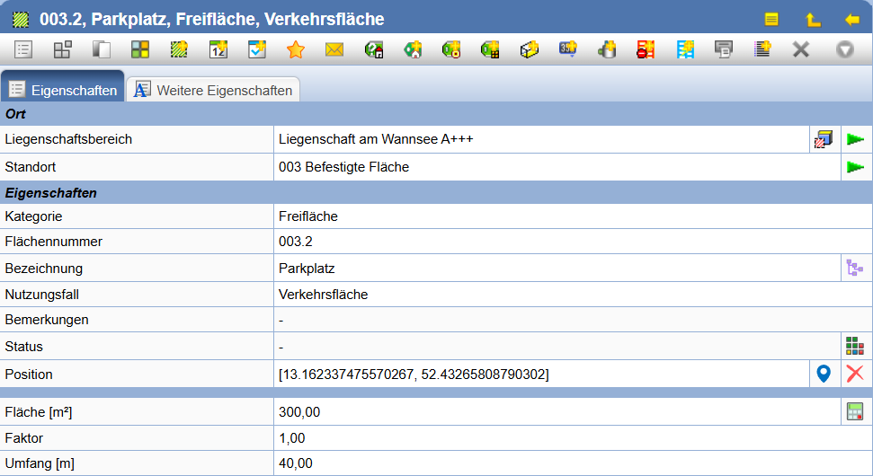The width and height of the screenshot is (873, 476).
Task: Click the printer icon in the toolbar
Action: [723, 49]
